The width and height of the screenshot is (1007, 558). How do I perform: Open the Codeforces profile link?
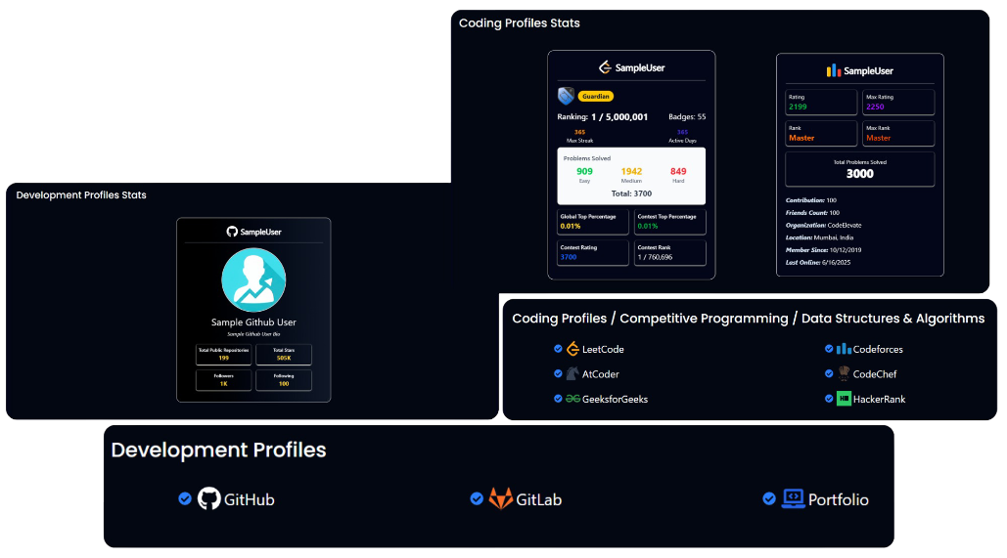(878, 349)
